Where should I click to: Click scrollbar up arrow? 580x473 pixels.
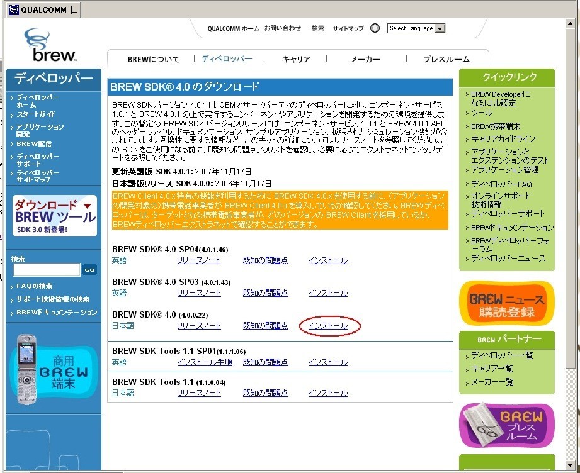(570, 24)
